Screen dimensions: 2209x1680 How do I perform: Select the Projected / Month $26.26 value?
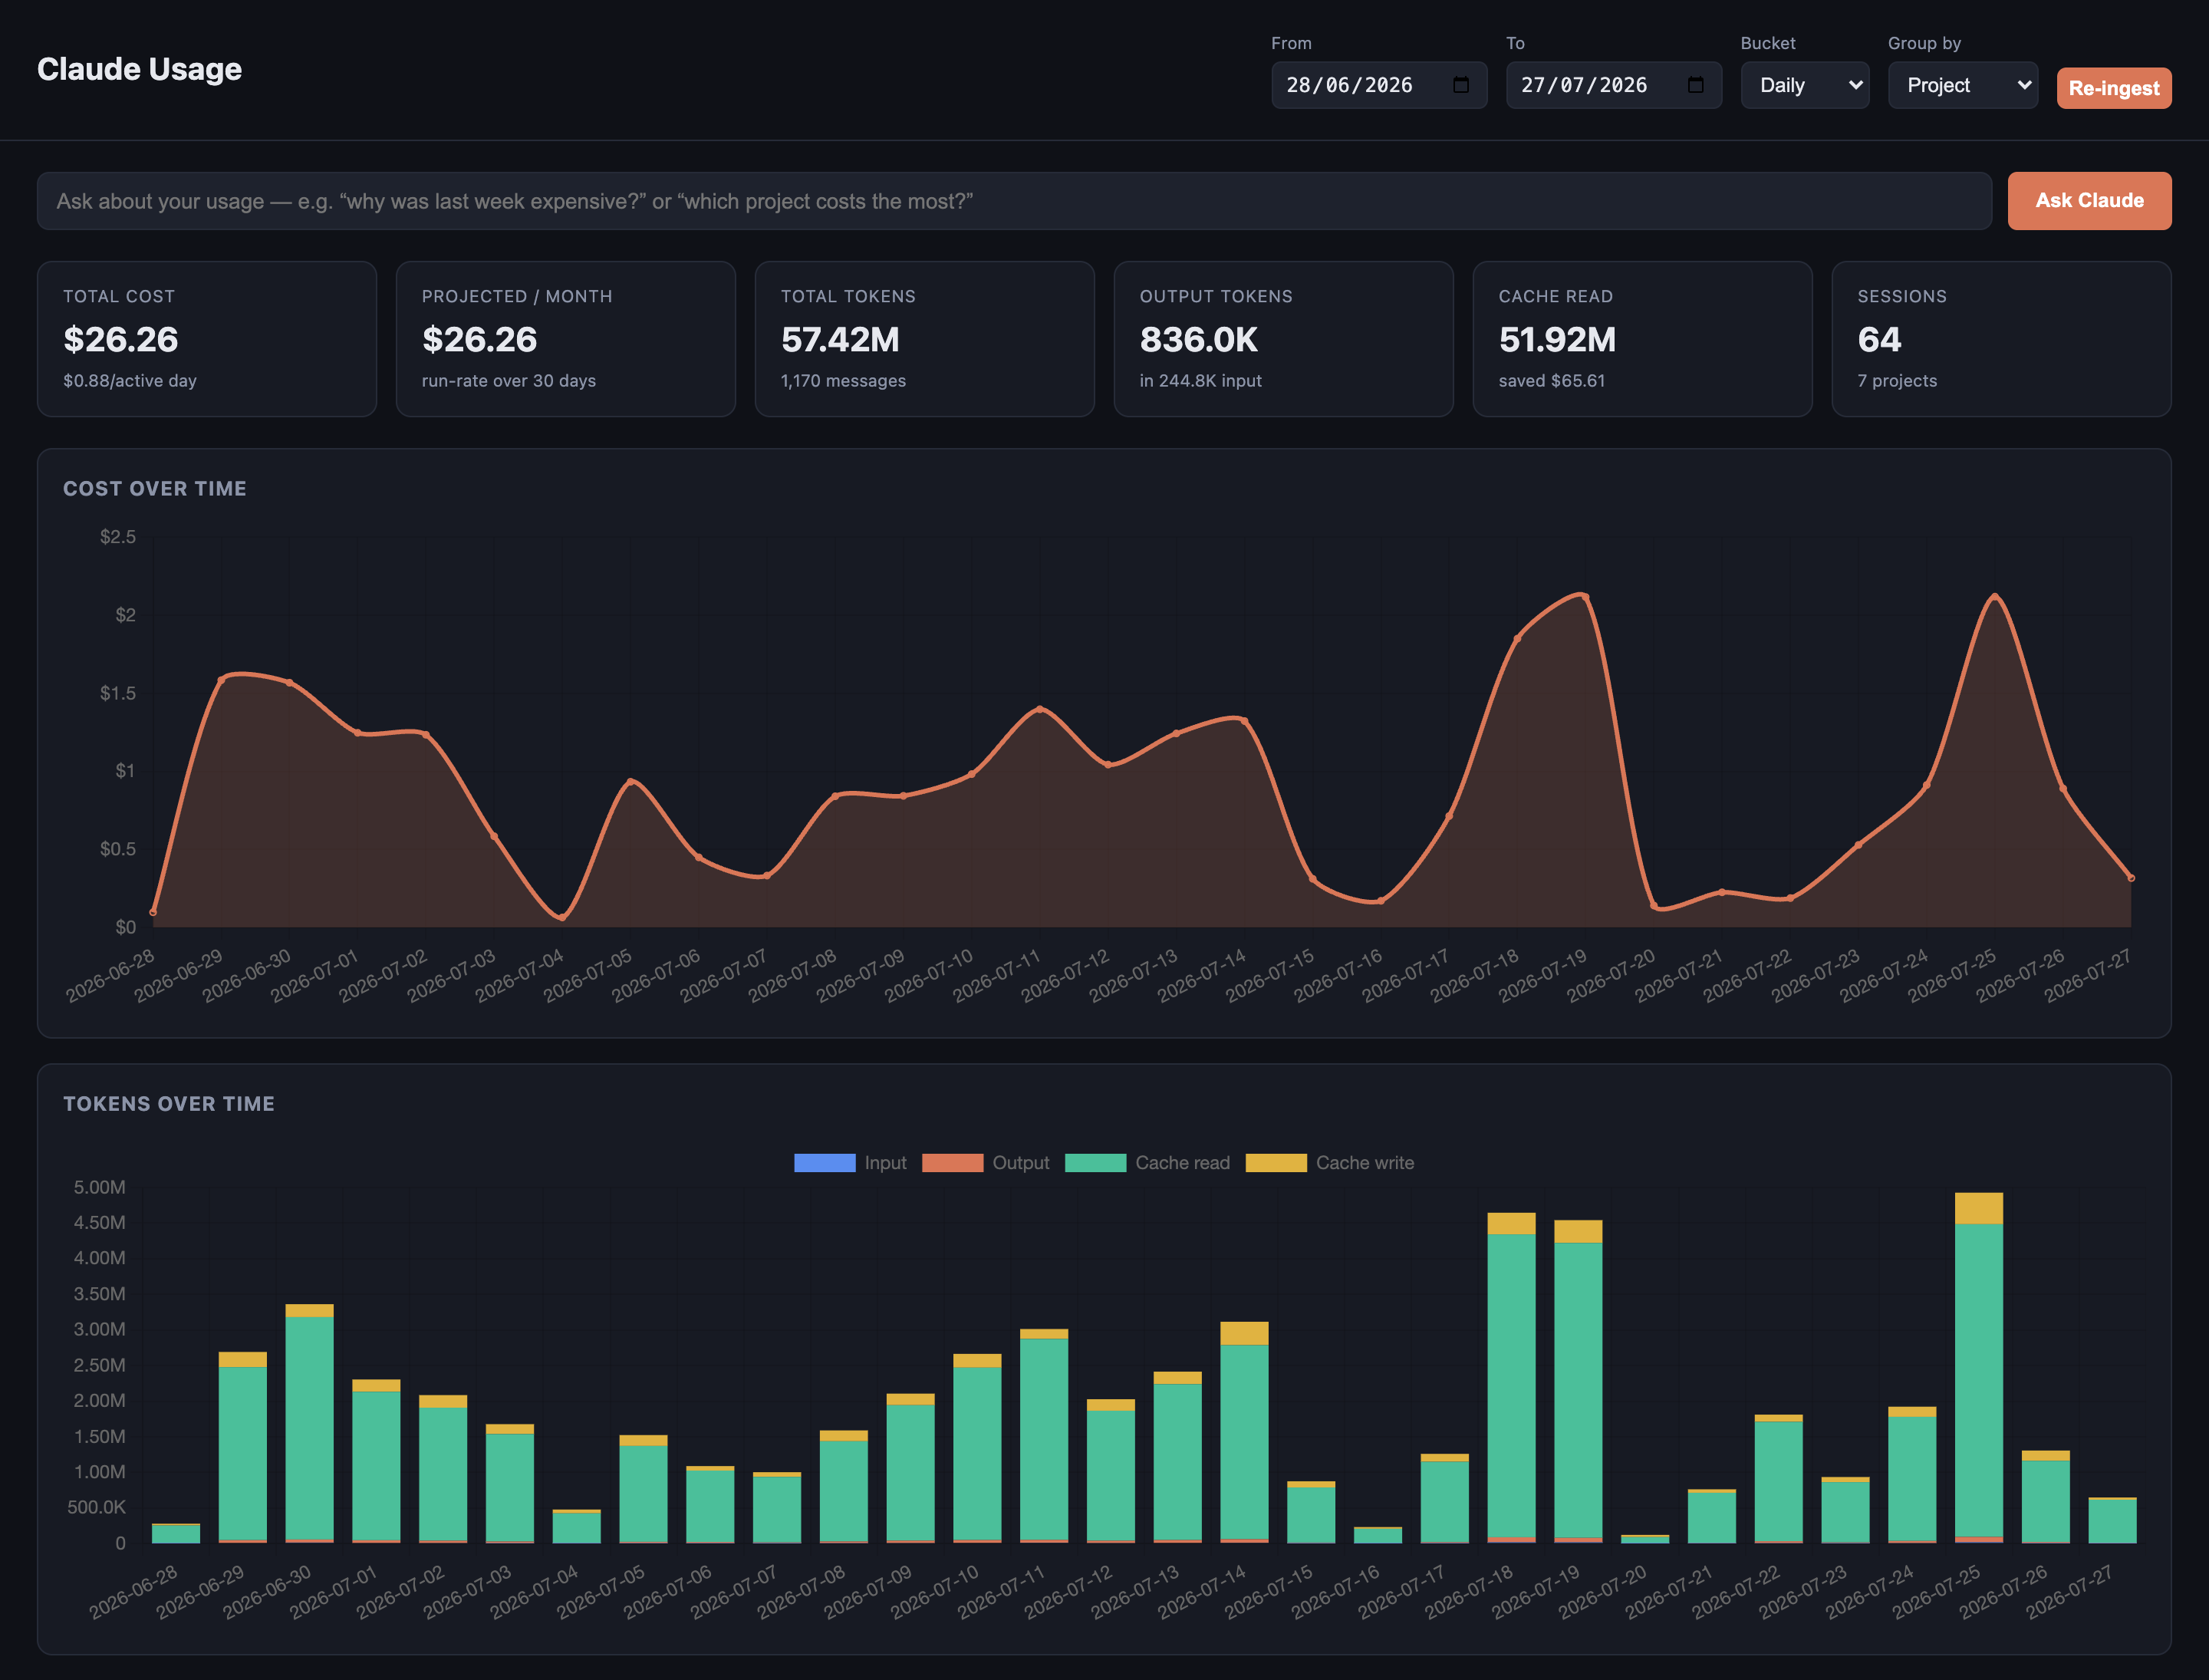[480, 340]
